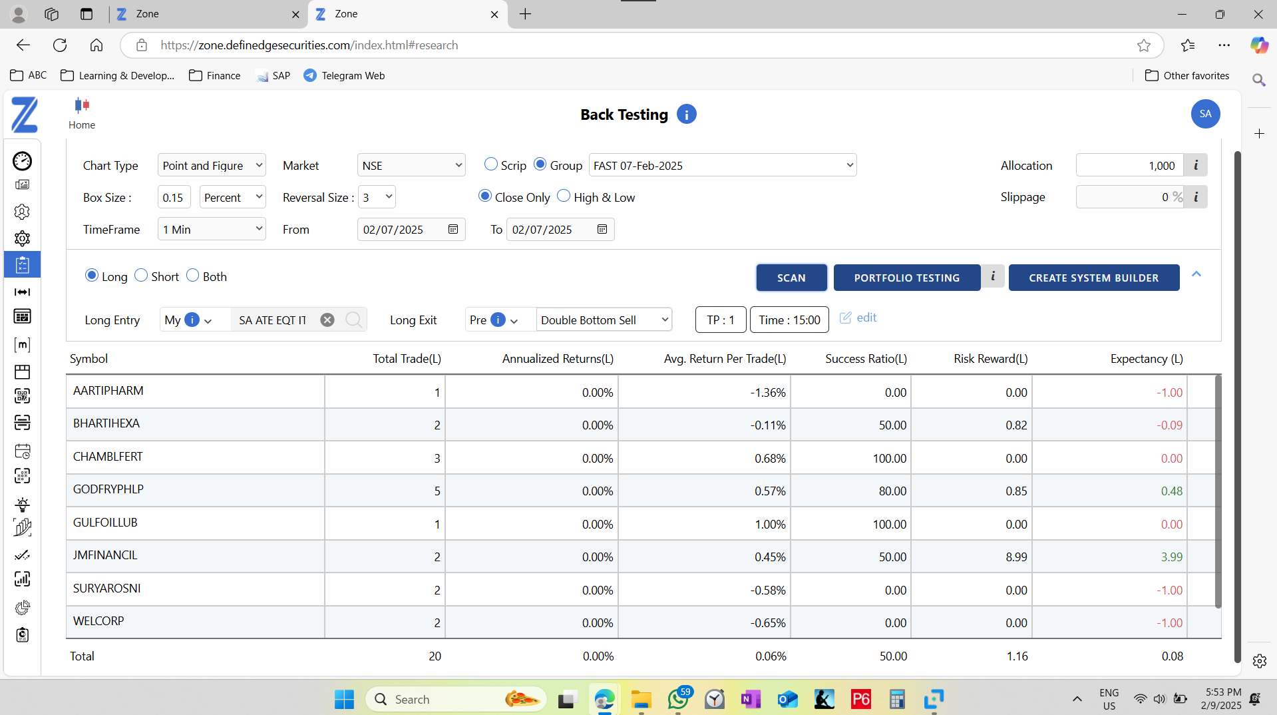This screenshot has width=1277, height=715.
Task: Click the news card icon in sidebar
Action: [x=22, y=185]
